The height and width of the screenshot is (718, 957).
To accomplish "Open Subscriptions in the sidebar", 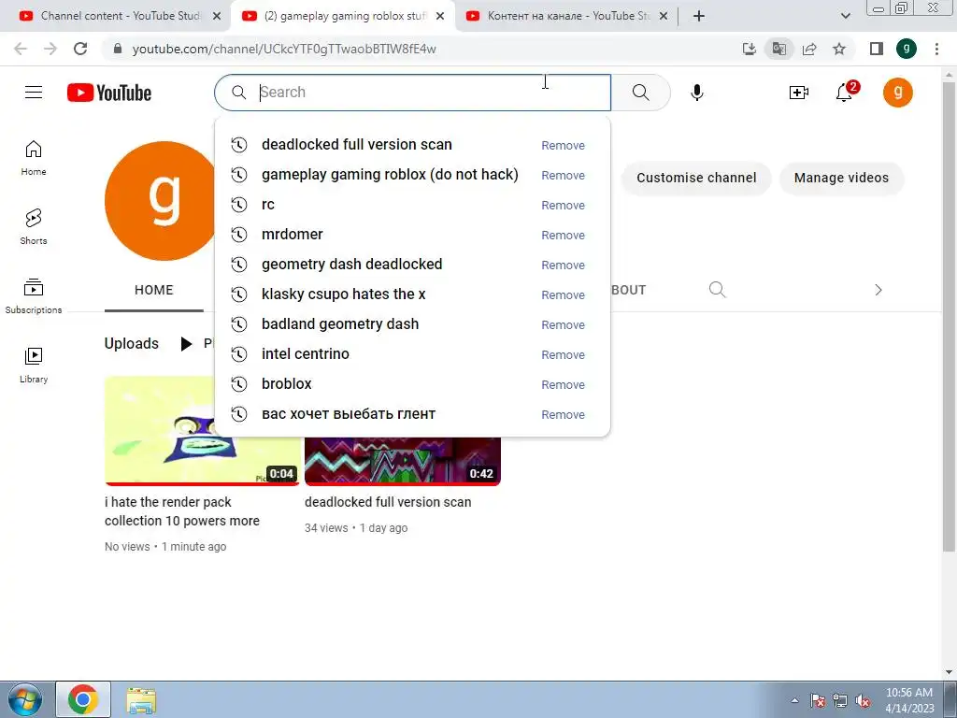I will pos(34,296).
